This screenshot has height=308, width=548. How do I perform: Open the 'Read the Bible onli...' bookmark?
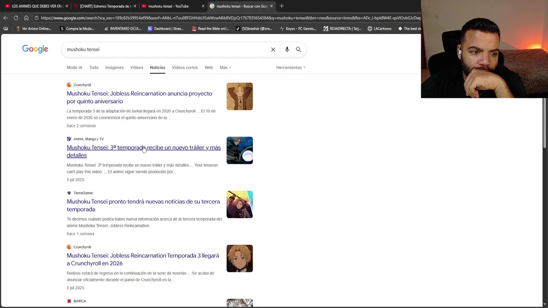210,29
